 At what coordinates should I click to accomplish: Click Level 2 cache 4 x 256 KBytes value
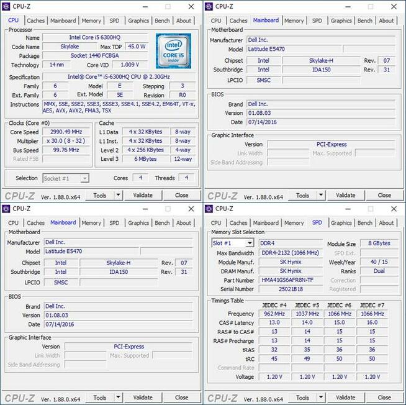pyautogui.click(x=145, y=150)
